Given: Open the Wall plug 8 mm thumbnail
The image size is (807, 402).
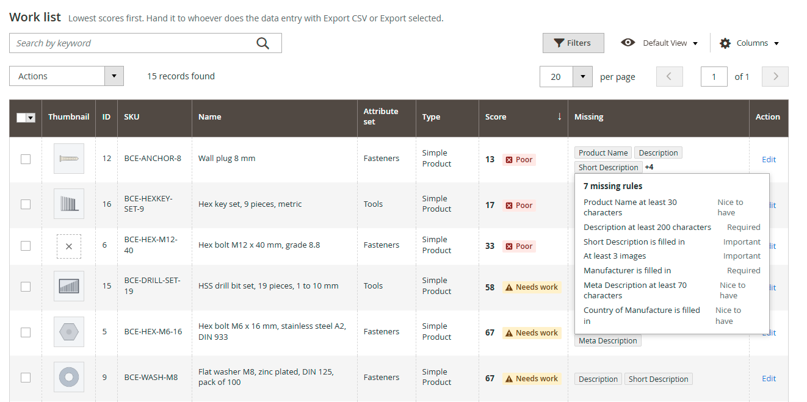Looking at the screenshot, I should [69, 159].
